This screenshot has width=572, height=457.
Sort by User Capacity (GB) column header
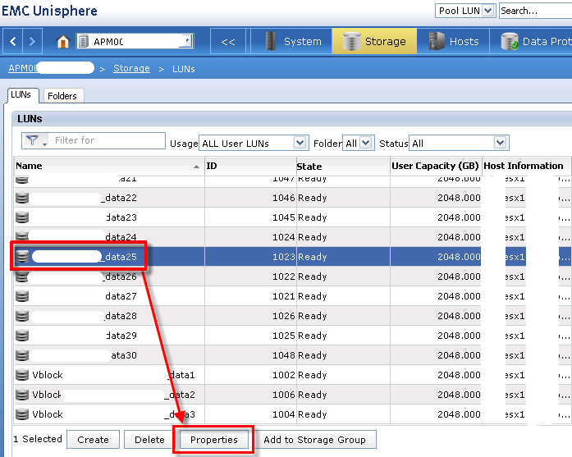pyautogui.click(x=436, y=166)
